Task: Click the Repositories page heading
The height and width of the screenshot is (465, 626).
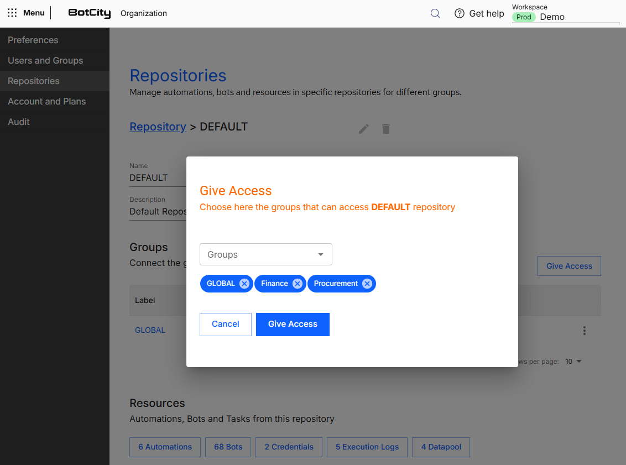Action: tap(178, 75)
